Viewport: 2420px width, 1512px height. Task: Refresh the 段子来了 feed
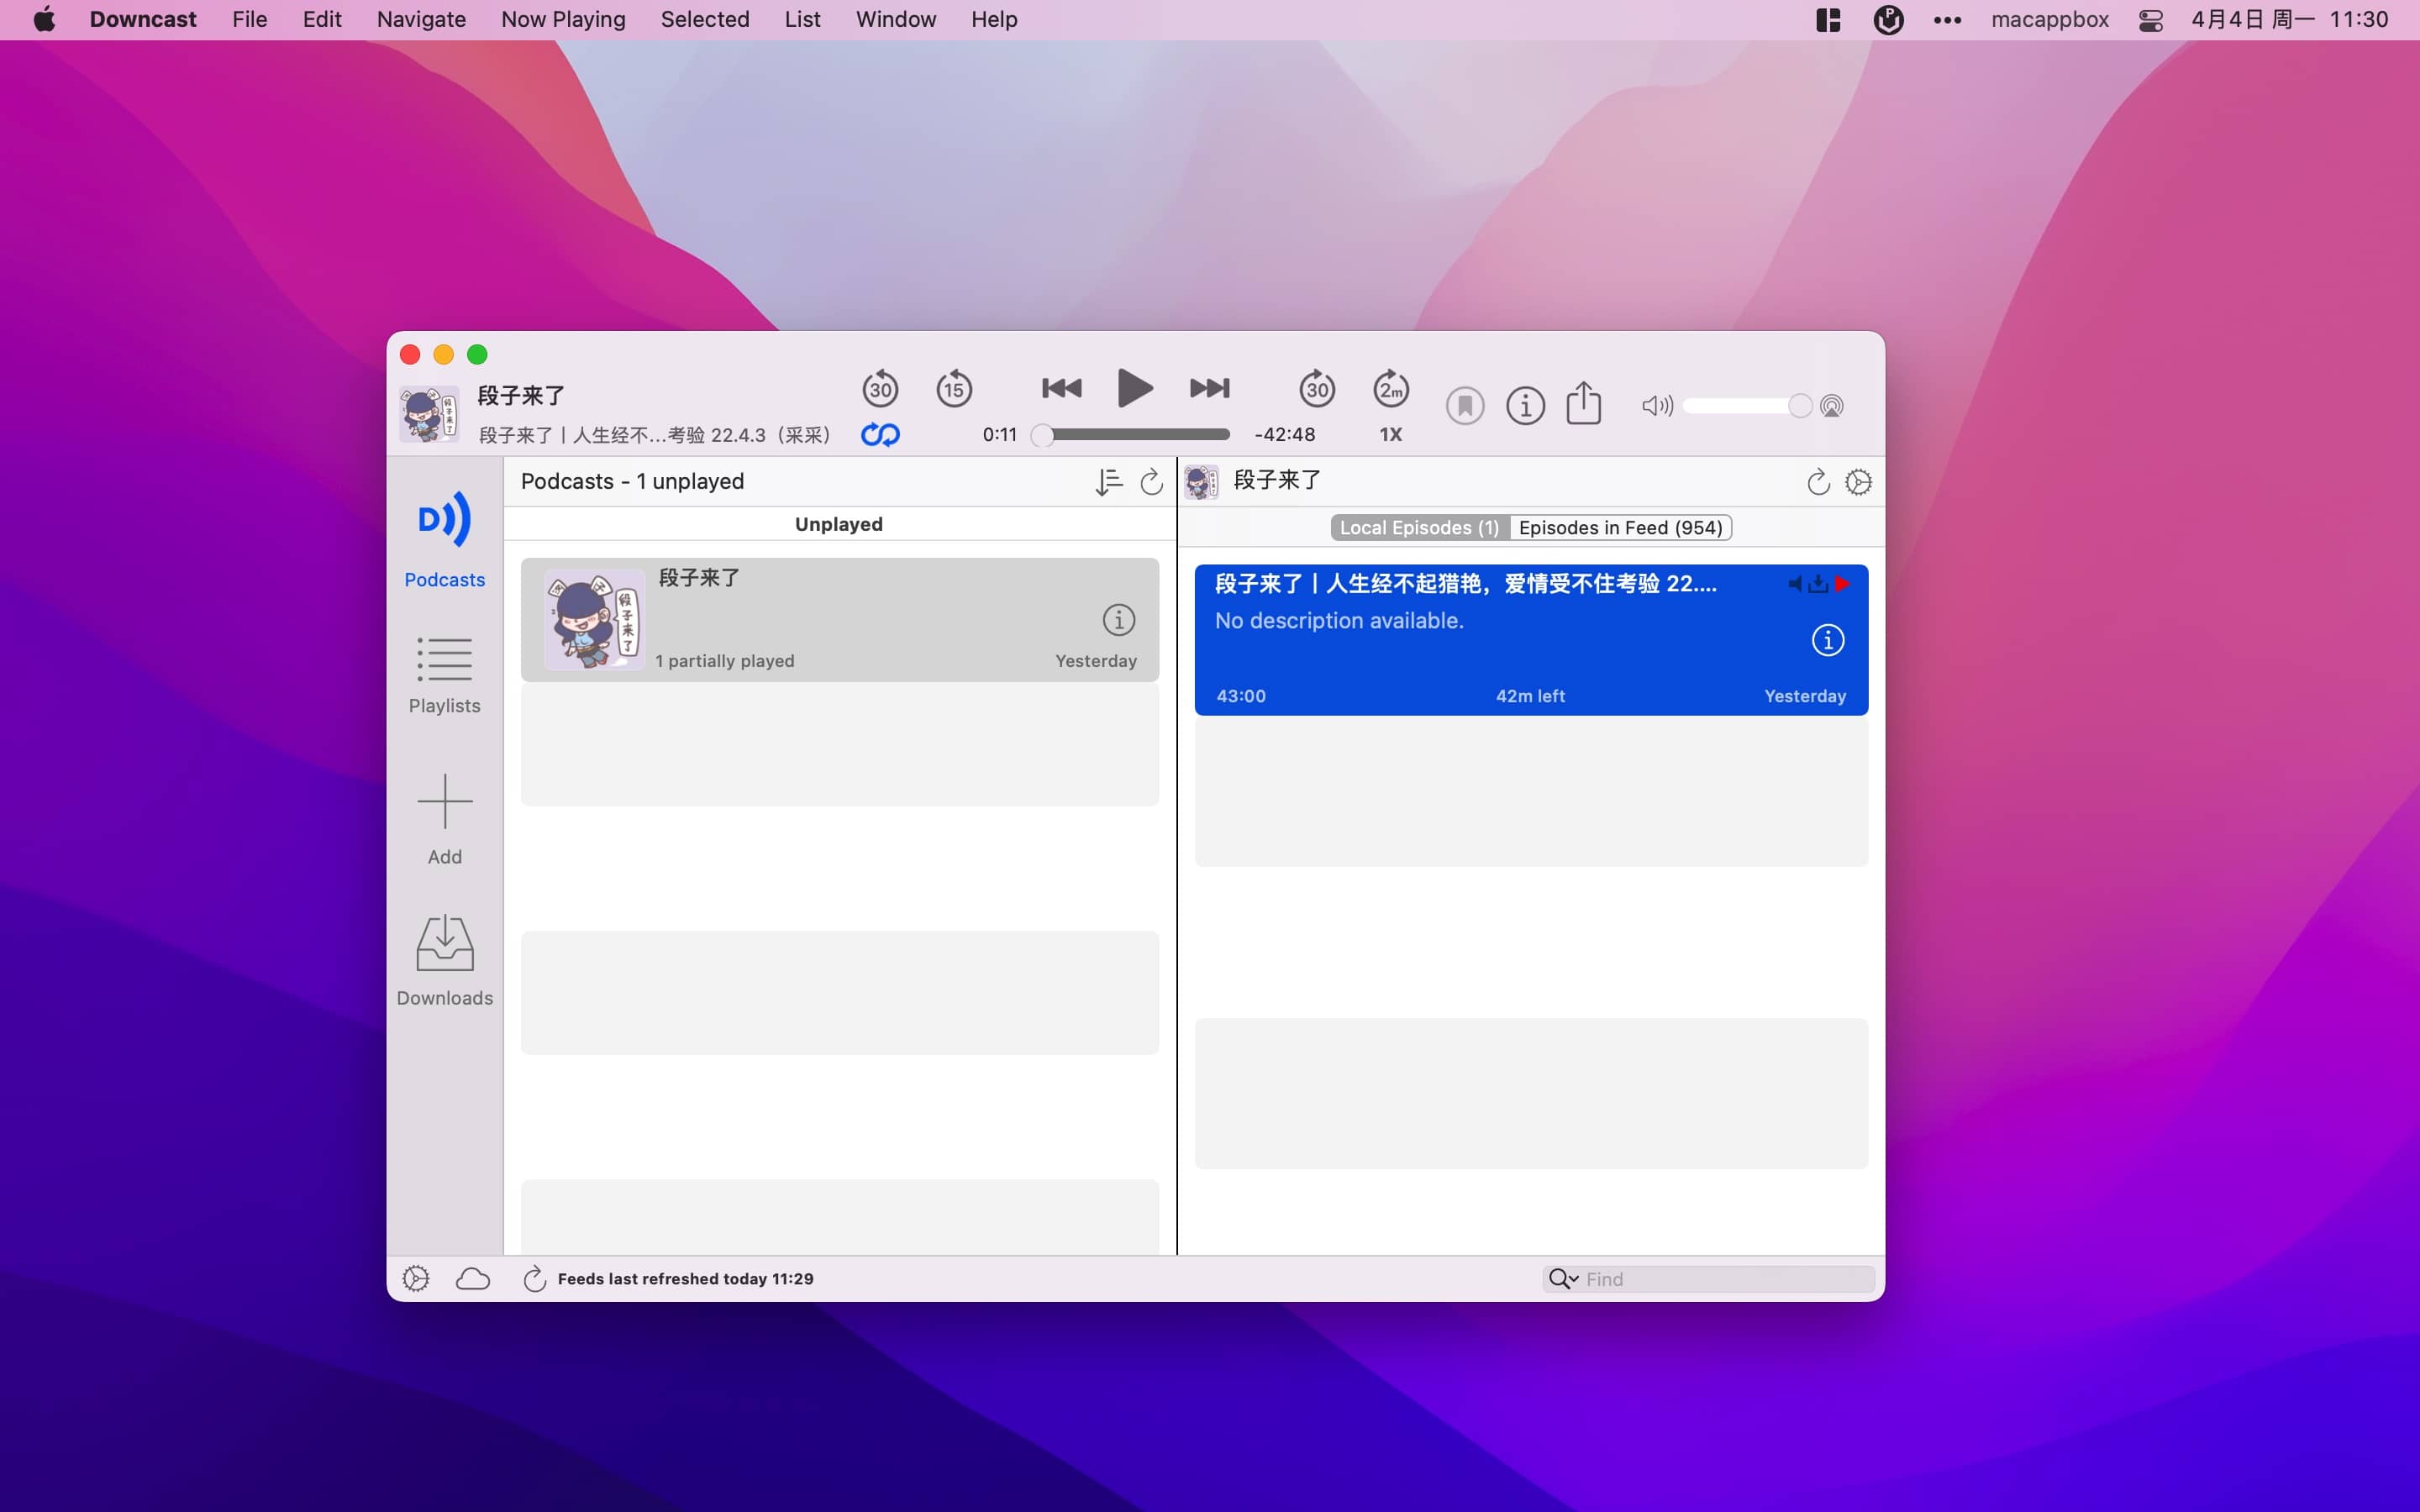1818,482
